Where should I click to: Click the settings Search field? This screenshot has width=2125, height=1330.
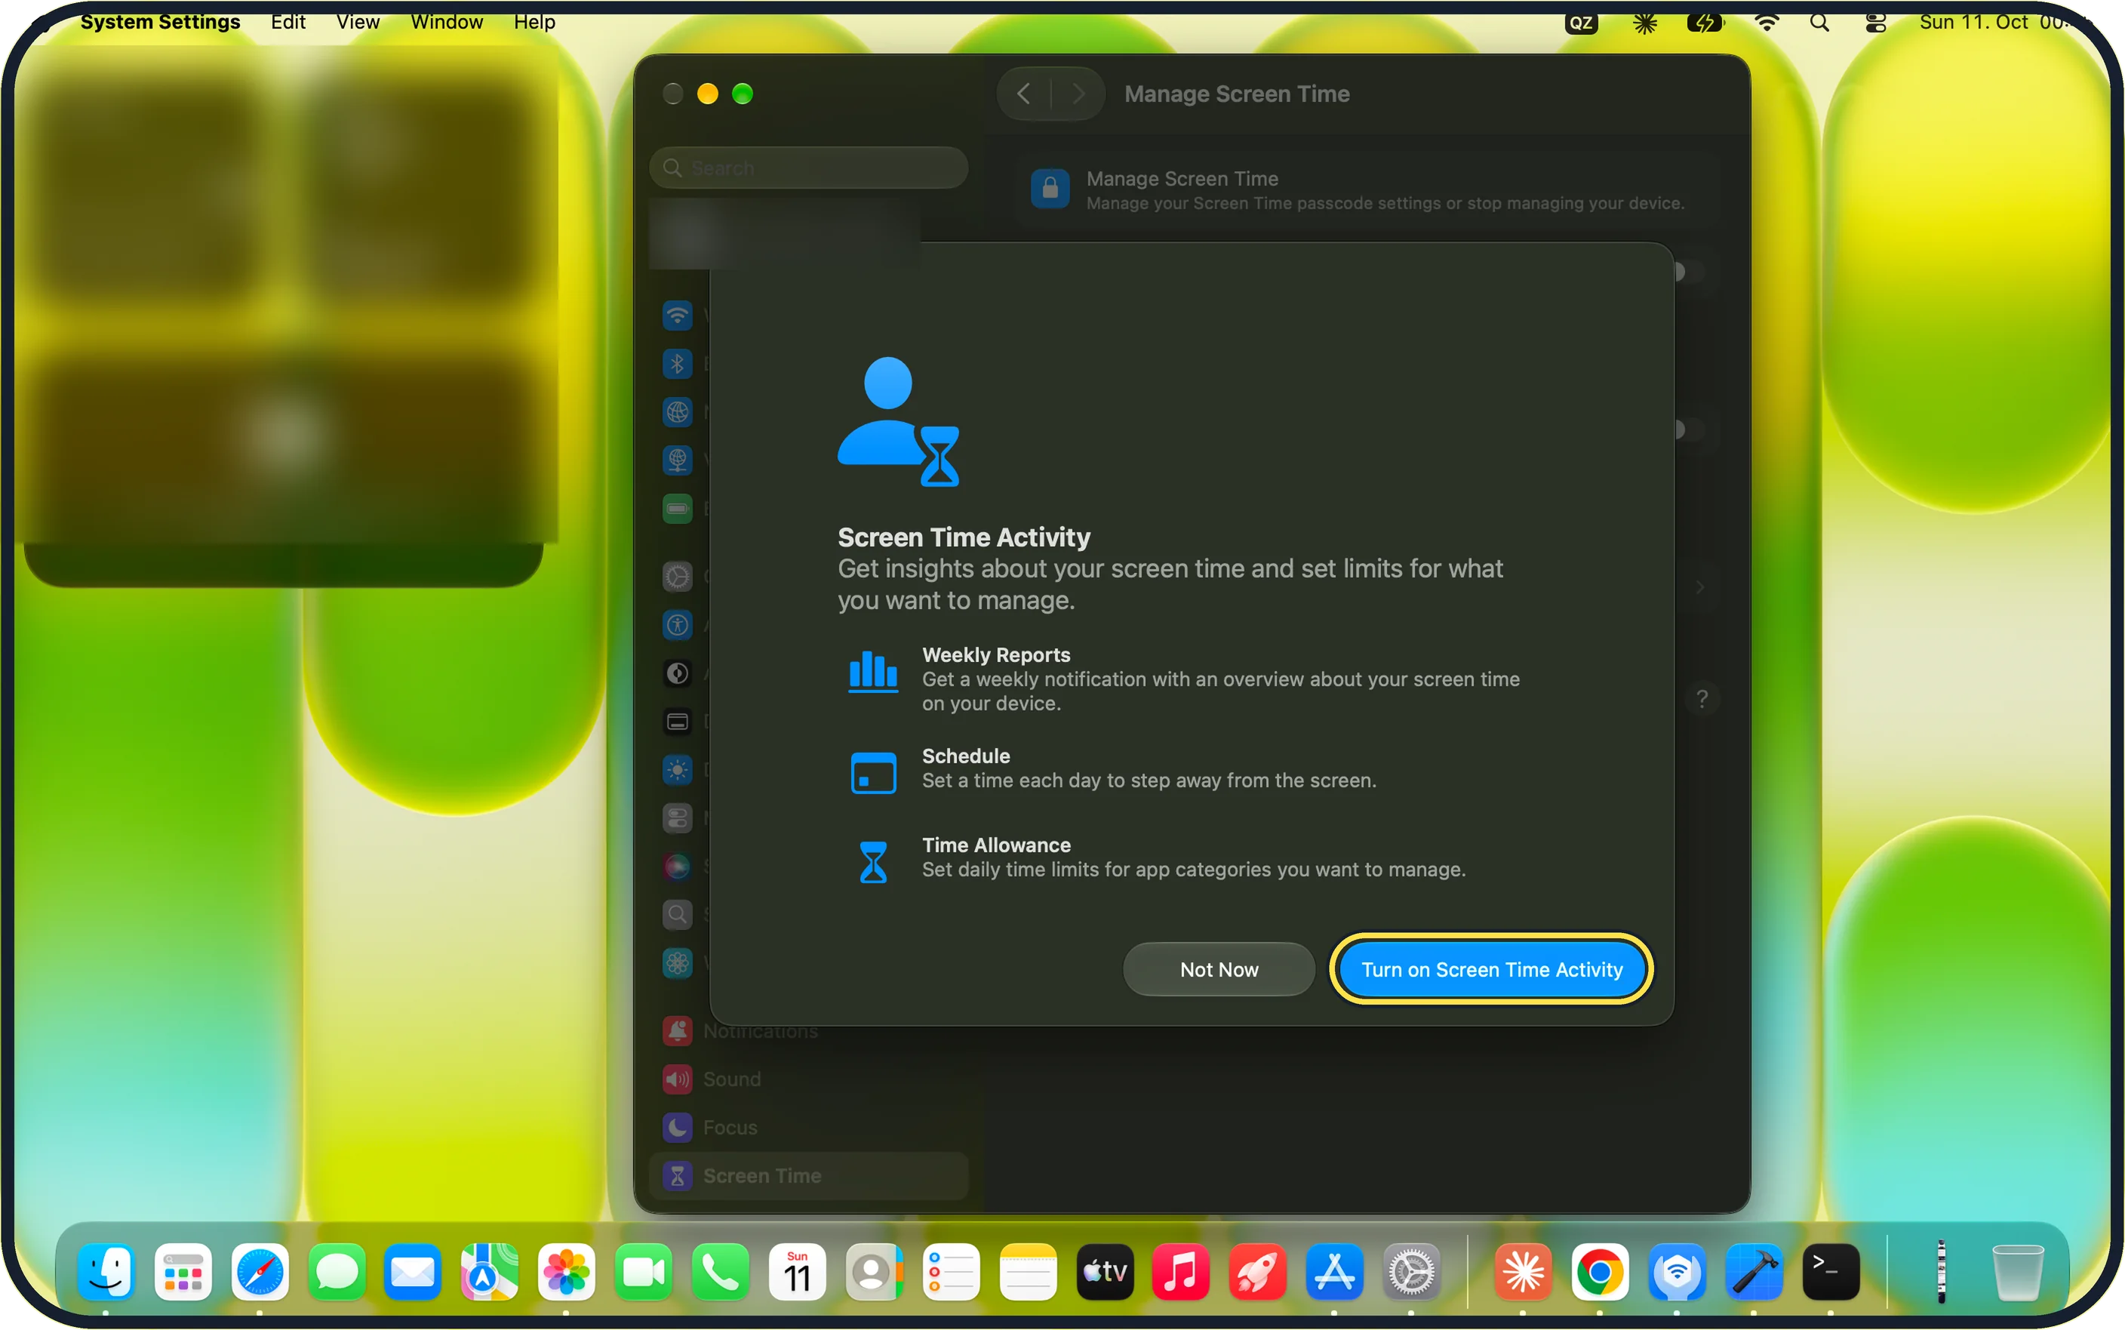(808, 167)
